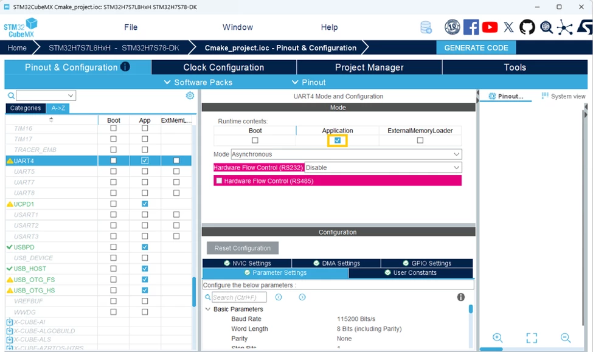Click the ST logo icon at far right
The width and height of the screenshot is (593, 352).
pyautogui.click(x=584, y=27)
